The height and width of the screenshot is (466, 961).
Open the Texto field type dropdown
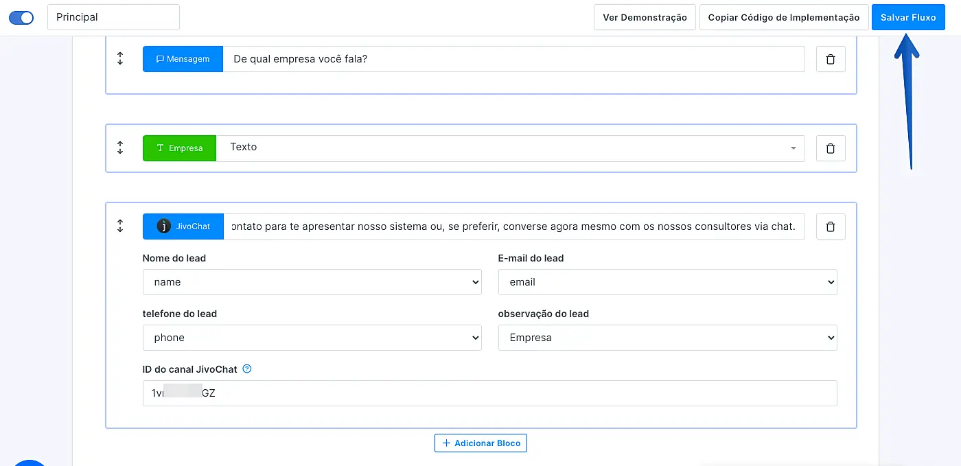510,148
